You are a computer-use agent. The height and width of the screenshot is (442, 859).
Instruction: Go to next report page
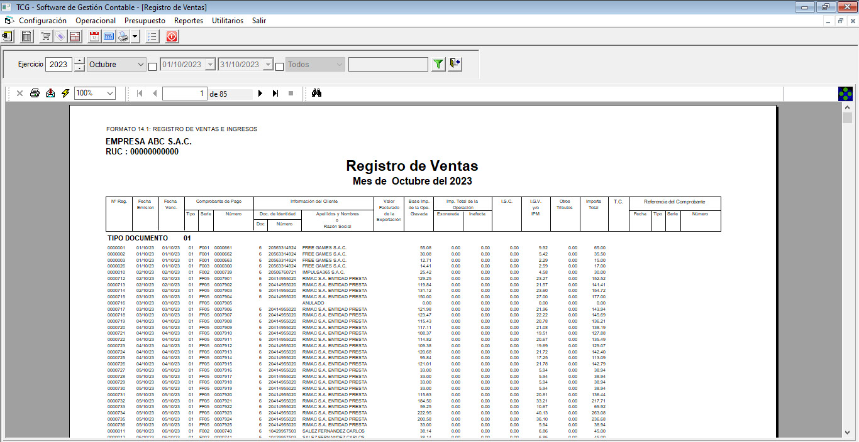(x=260, y=94)
